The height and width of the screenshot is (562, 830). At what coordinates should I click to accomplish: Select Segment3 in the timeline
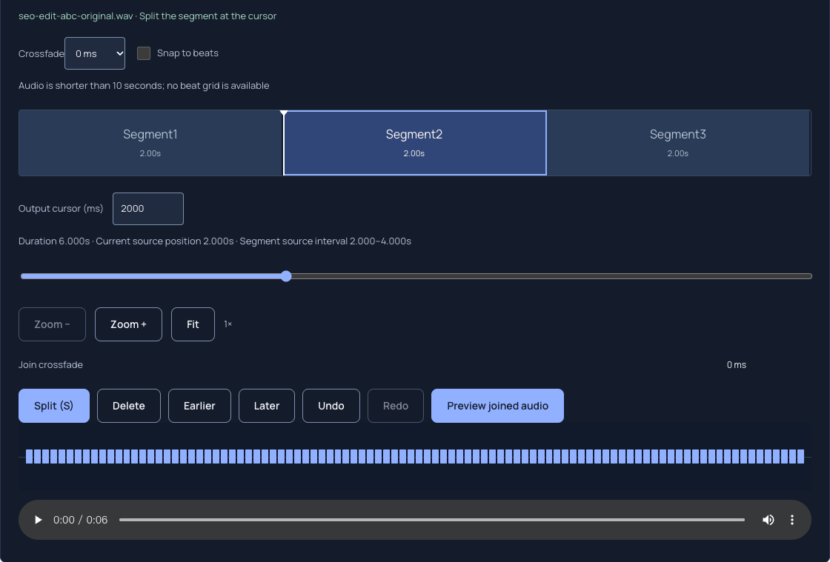677,143
